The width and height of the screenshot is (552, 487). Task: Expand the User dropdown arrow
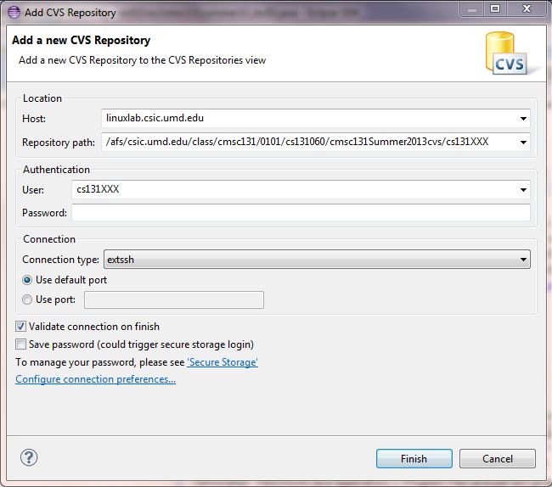pos(523,189)
